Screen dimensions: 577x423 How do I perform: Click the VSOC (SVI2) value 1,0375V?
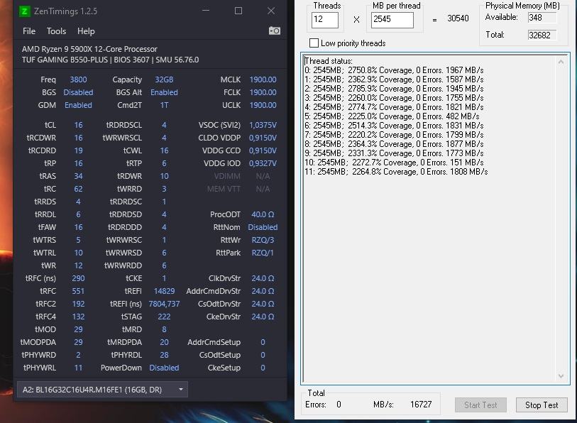point(263,125)
